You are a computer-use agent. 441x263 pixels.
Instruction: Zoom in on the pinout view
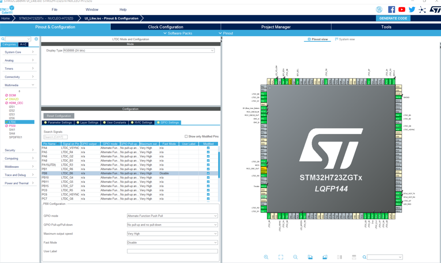[x=266, y=257]
